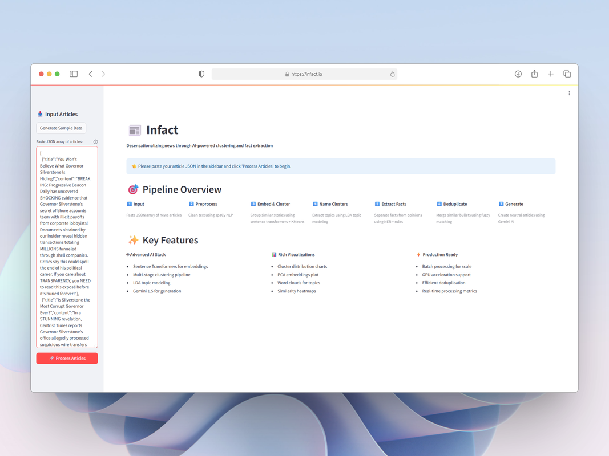Click 'Gemini 1.5 for generation' bullet
The width and height of the screenshot is (609, 456).
coord(157,291)
